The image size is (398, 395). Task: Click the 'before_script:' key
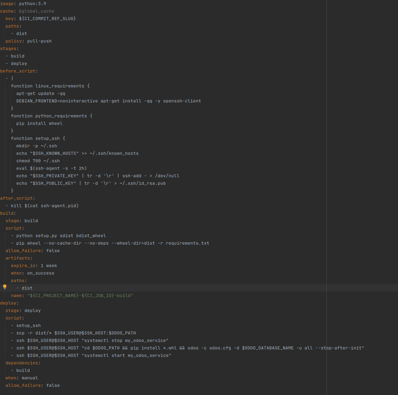click(19, 71)
